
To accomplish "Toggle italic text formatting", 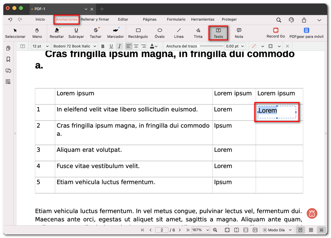I will [119, 46].
